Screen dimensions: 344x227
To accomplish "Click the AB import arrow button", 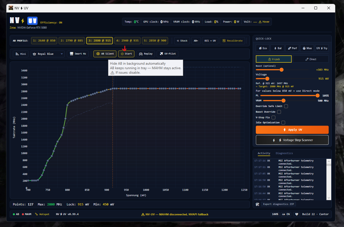I will [x=196, y=40].
